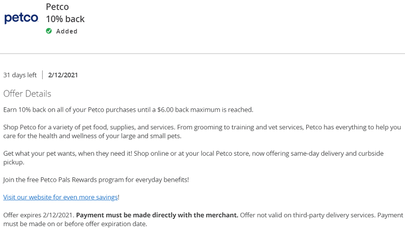Click the Petco merchant name heading
Screen dimensions: 405x228
(x=57, y=6)
